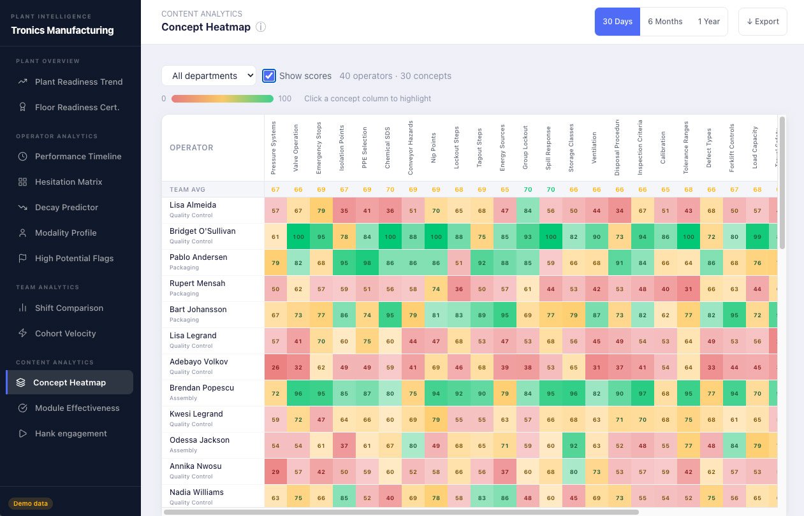This screenshot has width=804, height=516.
Task: Select the 1 Year time range
Action: (709, 21)
